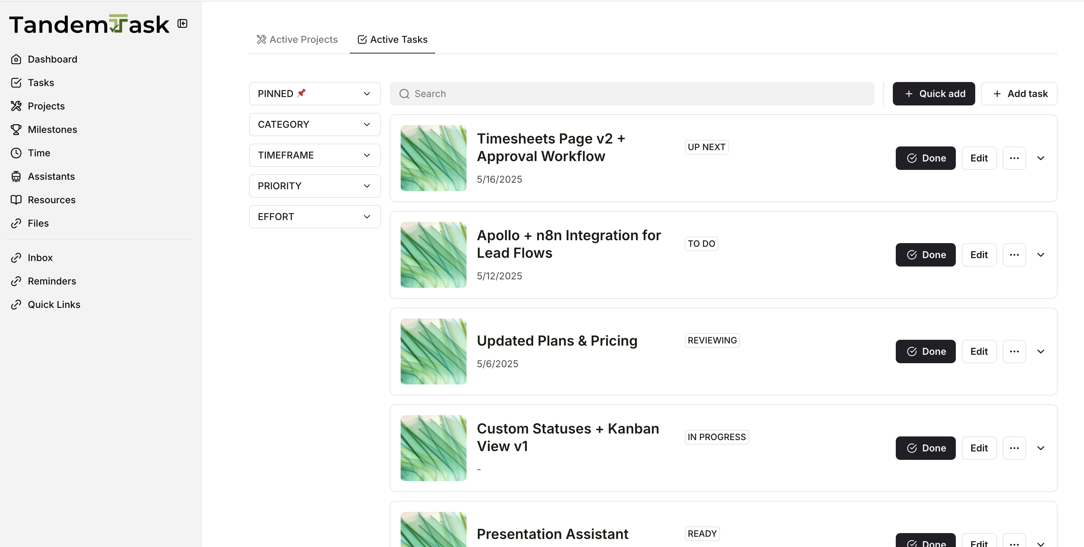Open more options for Updated Plans task
The image size is (1084, 547).
1014,351
